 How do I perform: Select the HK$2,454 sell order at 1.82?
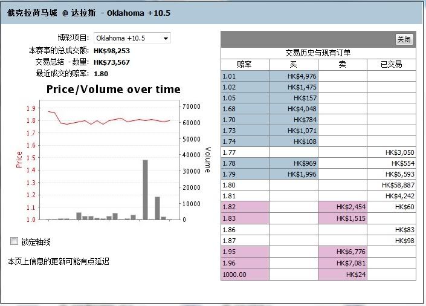click(342, 207)
